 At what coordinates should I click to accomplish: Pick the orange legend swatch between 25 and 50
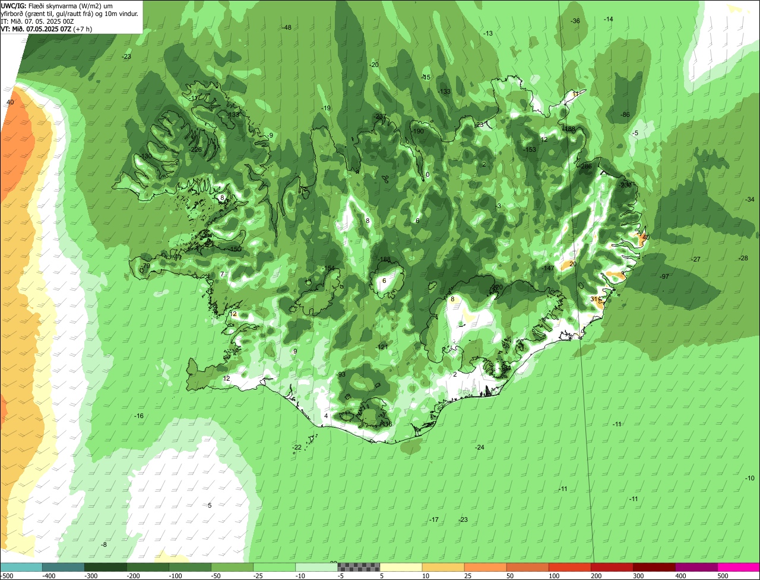[x=485, y=568]
